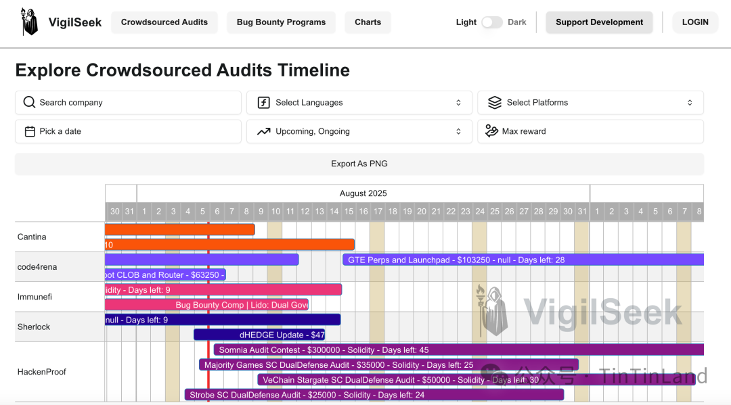Click the Select Languages chevron arrows

click(458, 102)
